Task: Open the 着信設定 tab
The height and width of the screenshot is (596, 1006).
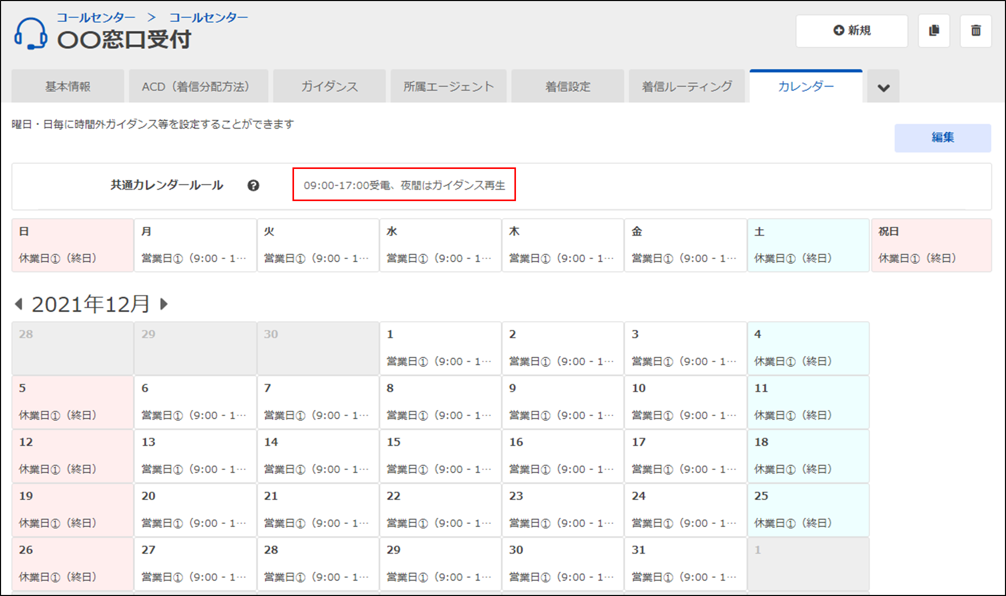Action: 568,87
